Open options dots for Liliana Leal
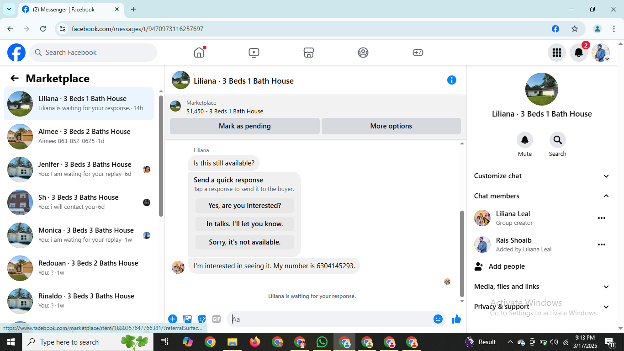 pos(602,218)
